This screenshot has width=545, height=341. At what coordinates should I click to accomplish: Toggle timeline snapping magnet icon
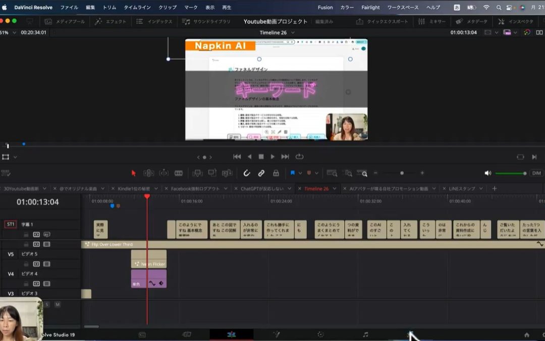tap(246, 173)
